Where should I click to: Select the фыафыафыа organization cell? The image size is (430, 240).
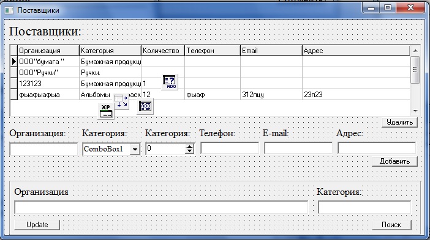tap(48, 95)
